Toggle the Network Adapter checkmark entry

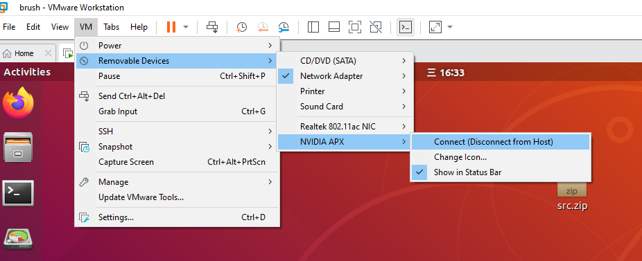tap(345, 76)
